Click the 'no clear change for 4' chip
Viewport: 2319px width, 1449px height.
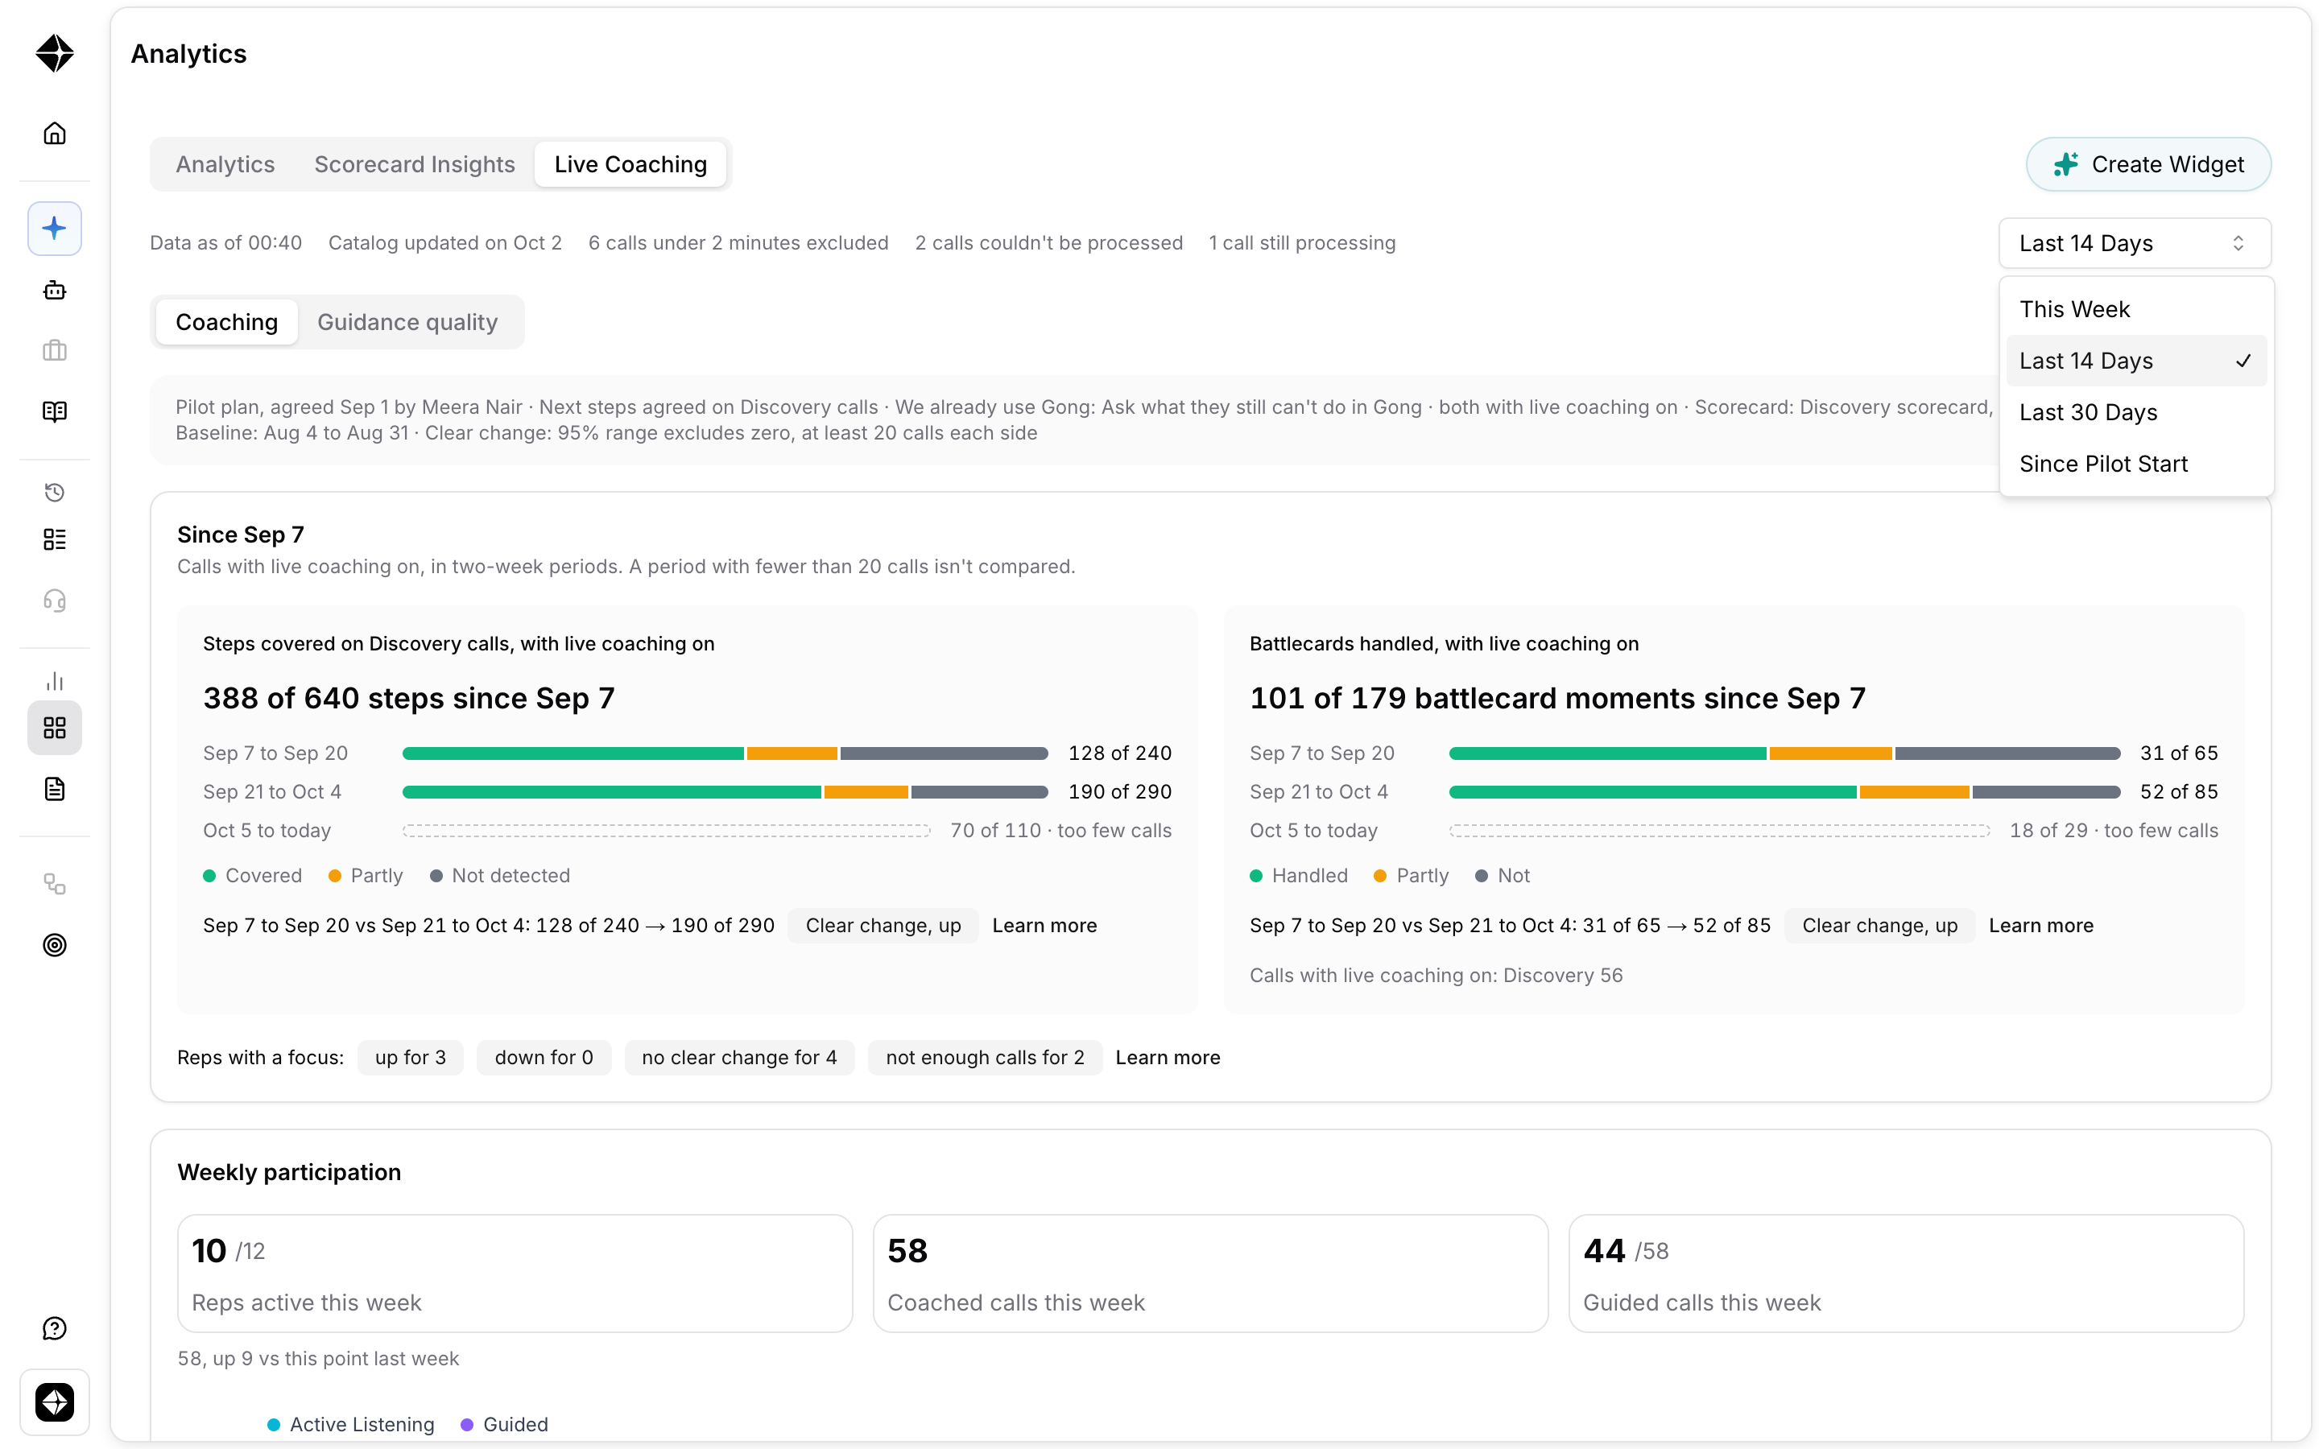click(739, 1058)
